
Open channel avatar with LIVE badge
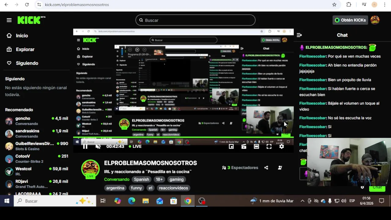90,169
